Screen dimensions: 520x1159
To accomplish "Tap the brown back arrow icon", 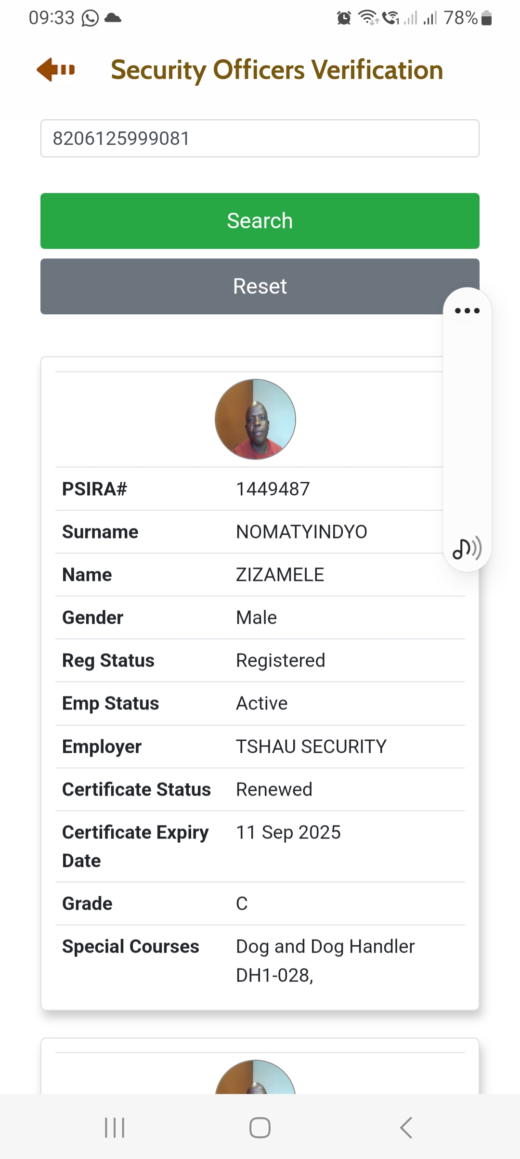I will click(x=56, y=70).
